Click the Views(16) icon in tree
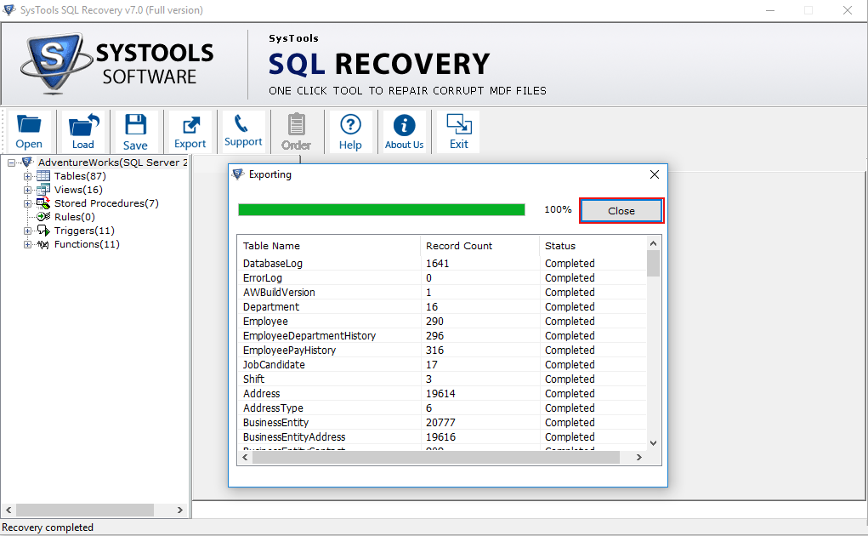 43,190
